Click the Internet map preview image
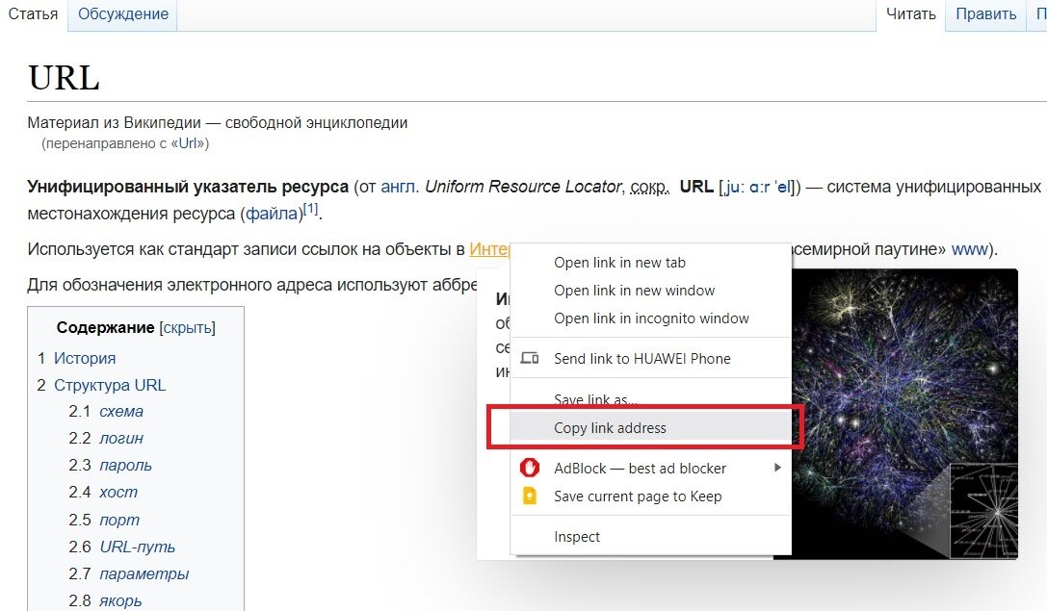 tap(904, 414)
